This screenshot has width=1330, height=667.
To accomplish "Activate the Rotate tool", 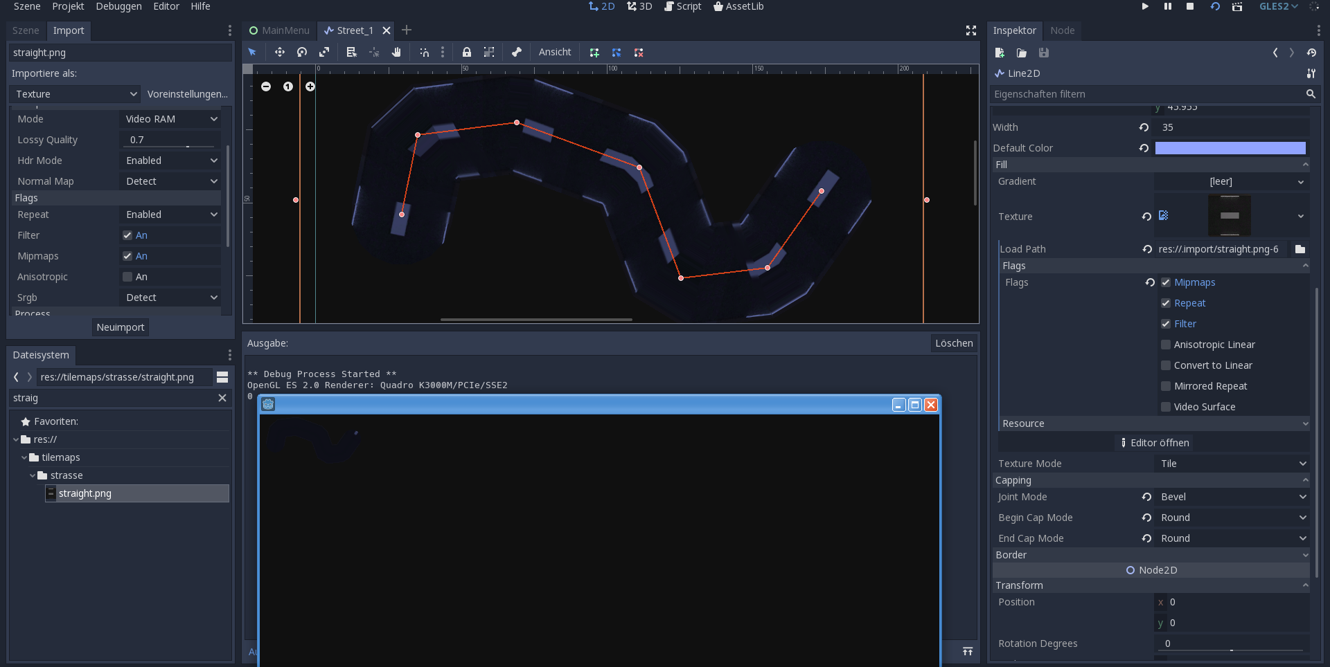I will coord(302,52).
